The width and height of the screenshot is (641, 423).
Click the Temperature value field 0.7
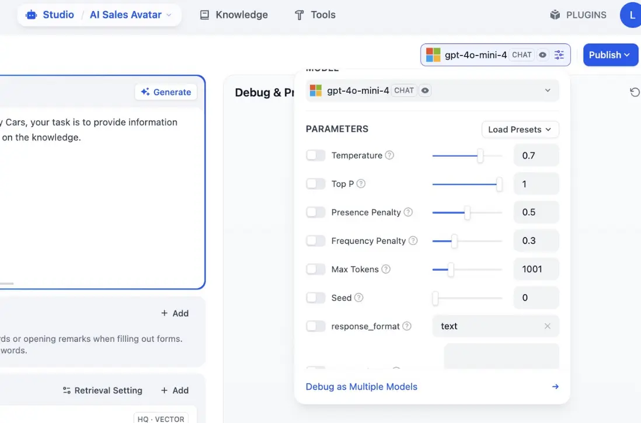click(537, 155)
